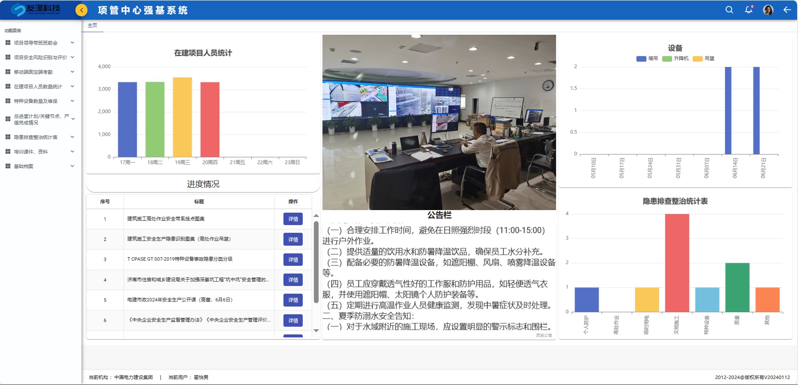This screenshot has height=385, width=798.
Task: Collapse sidebar with the yellow chevron button
Action: tap(81, 10)
